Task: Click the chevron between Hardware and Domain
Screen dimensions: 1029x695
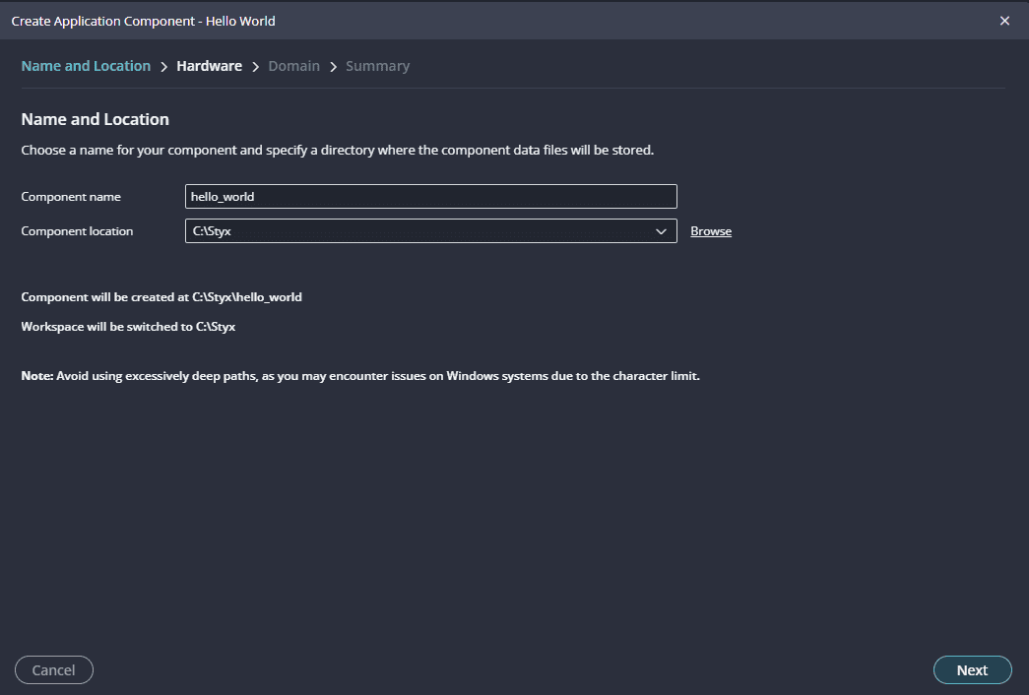Action: pos(255,67)
